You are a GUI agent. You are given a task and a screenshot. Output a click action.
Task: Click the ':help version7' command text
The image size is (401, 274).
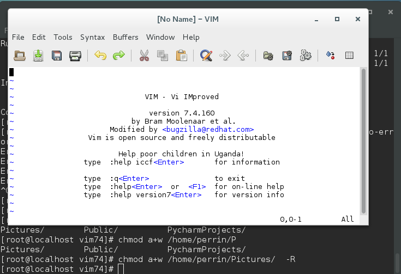coord(140,195)
